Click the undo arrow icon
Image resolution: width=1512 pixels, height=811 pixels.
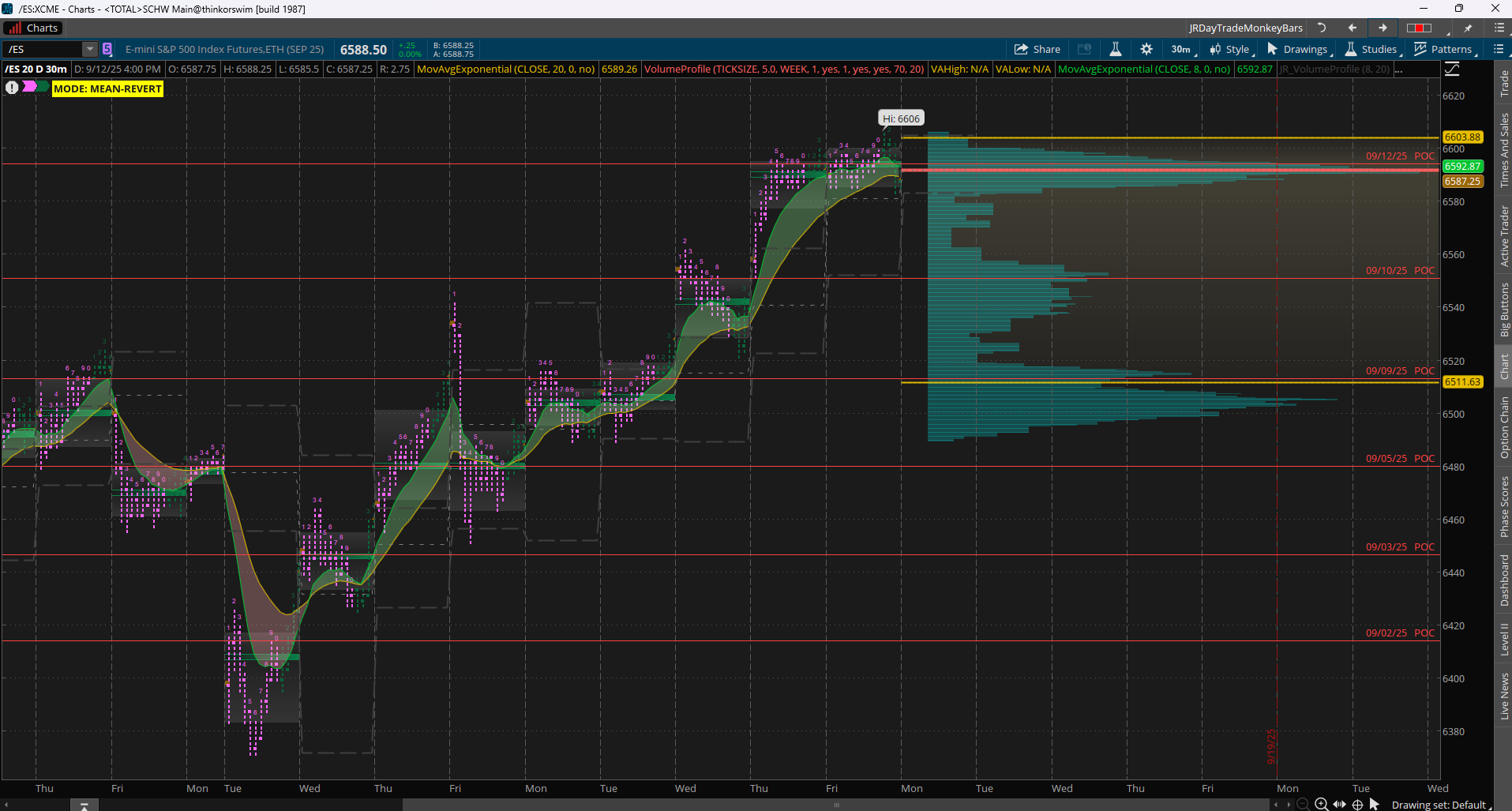(x=1322, y=28)
